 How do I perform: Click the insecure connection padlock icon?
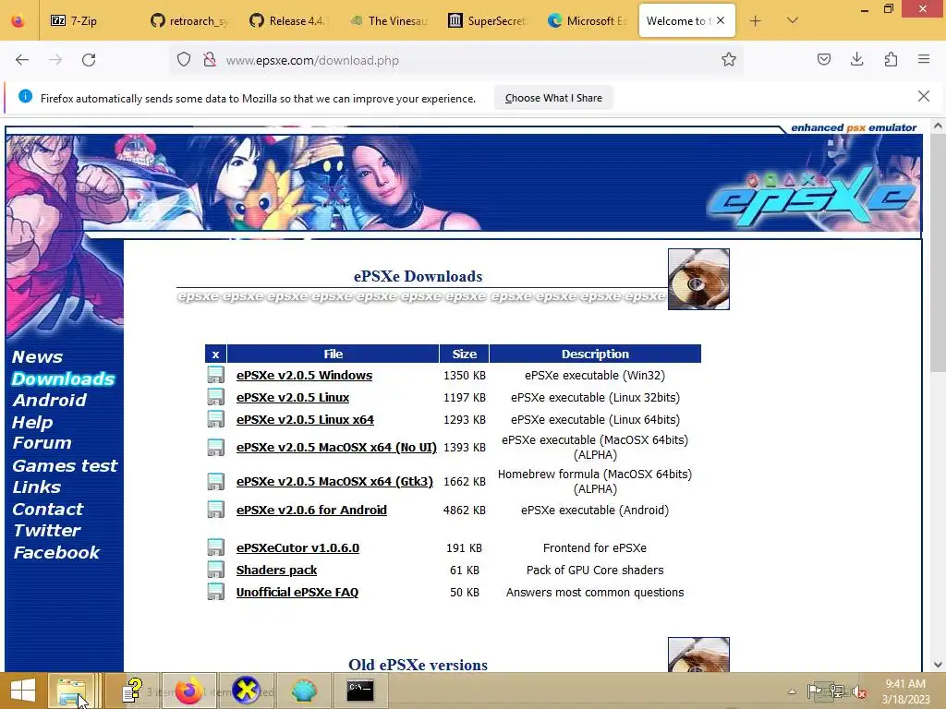point(210,60)
